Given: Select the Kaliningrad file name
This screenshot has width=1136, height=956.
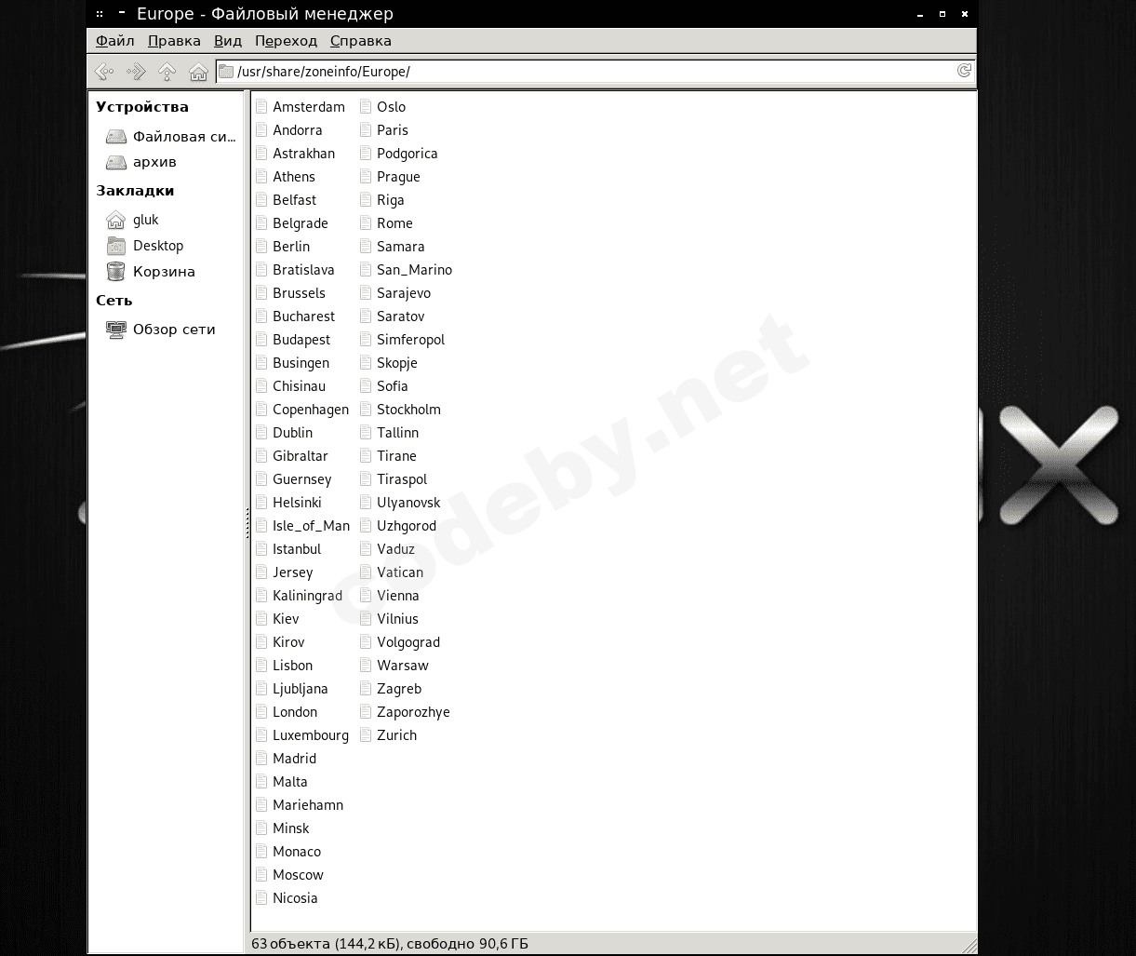Looking at the screenshot, I should coord(308,596).
